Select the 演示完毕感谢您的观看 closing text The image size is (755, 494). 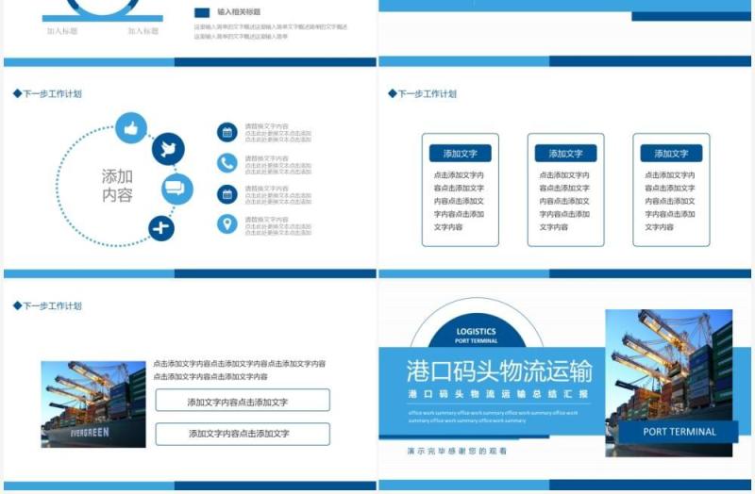[x=457, y=452]
